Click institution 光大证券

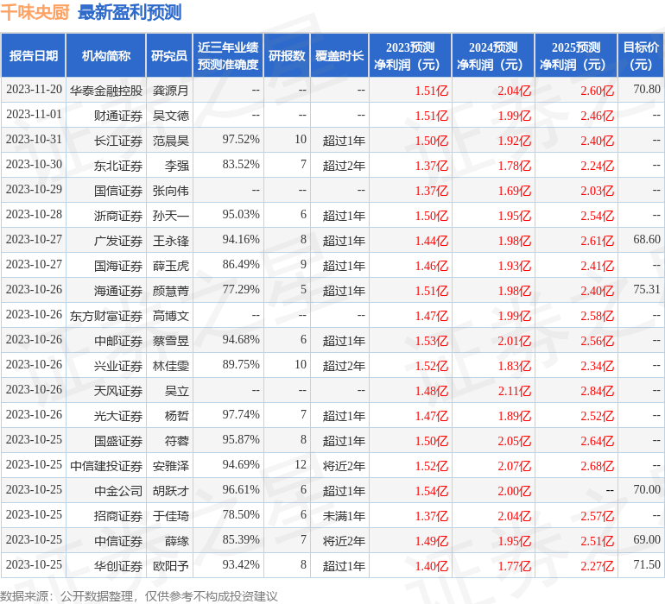coord(118,415)
